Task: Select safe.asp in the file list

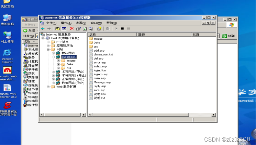Action: click(x=99, y=90)
